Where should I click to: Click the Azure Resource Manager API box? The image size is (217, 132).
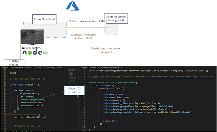tap(116, 19)
